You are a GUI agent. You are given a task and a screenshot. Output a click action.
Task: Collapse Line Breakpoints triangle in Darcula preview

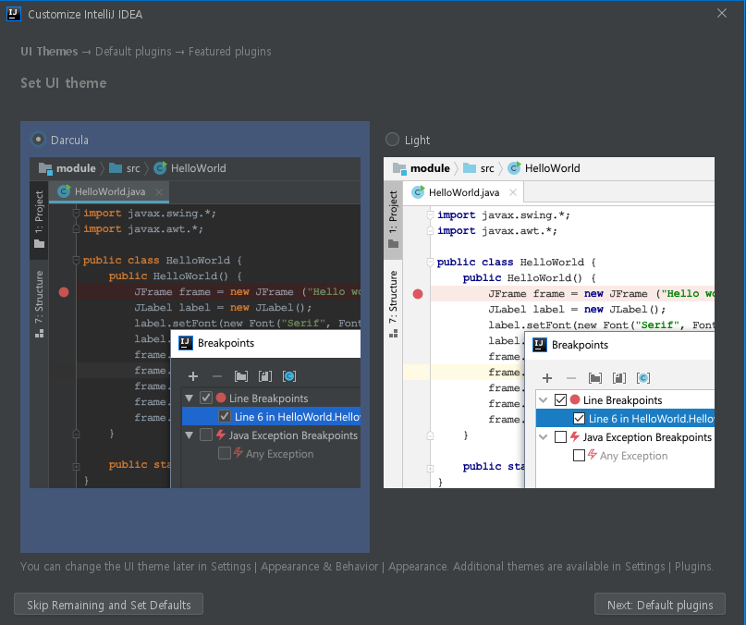click(x=190, y=398)
